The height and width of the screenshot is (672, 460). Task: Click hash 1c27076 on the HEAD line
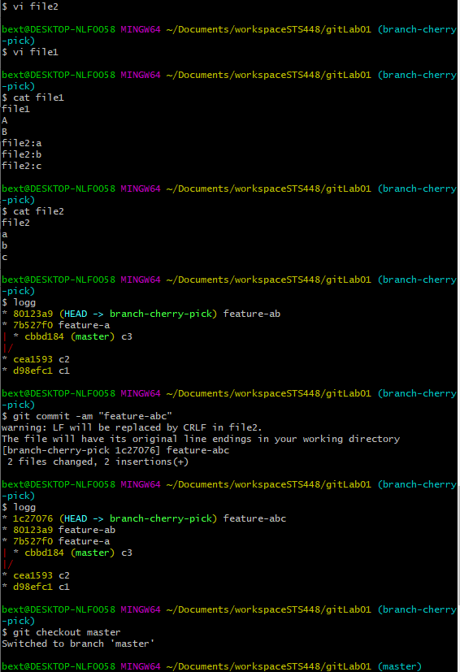click(x=33, y=518)
